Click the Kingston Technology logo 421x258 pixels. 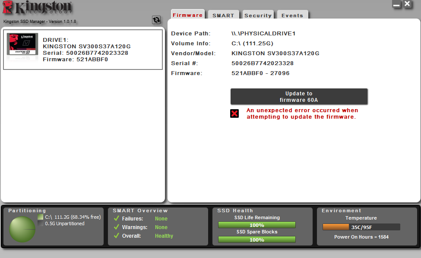[x=37, y=7]
